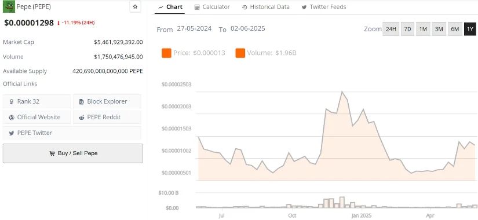Click the Market Cap value $5,461,929,392.00
The height and width of the screenshot is (220, 478).
pos(118,42)
